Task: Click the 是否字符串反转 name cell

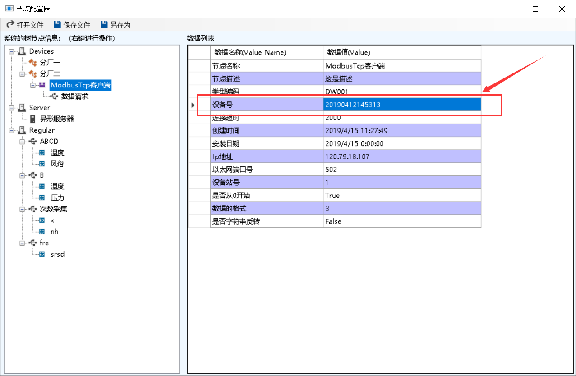Action: (x=267, y=221)
